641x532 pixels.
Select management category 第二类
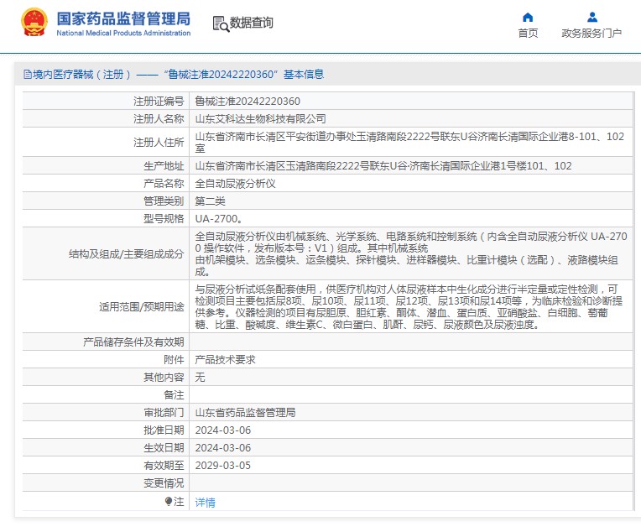point(210,201)
